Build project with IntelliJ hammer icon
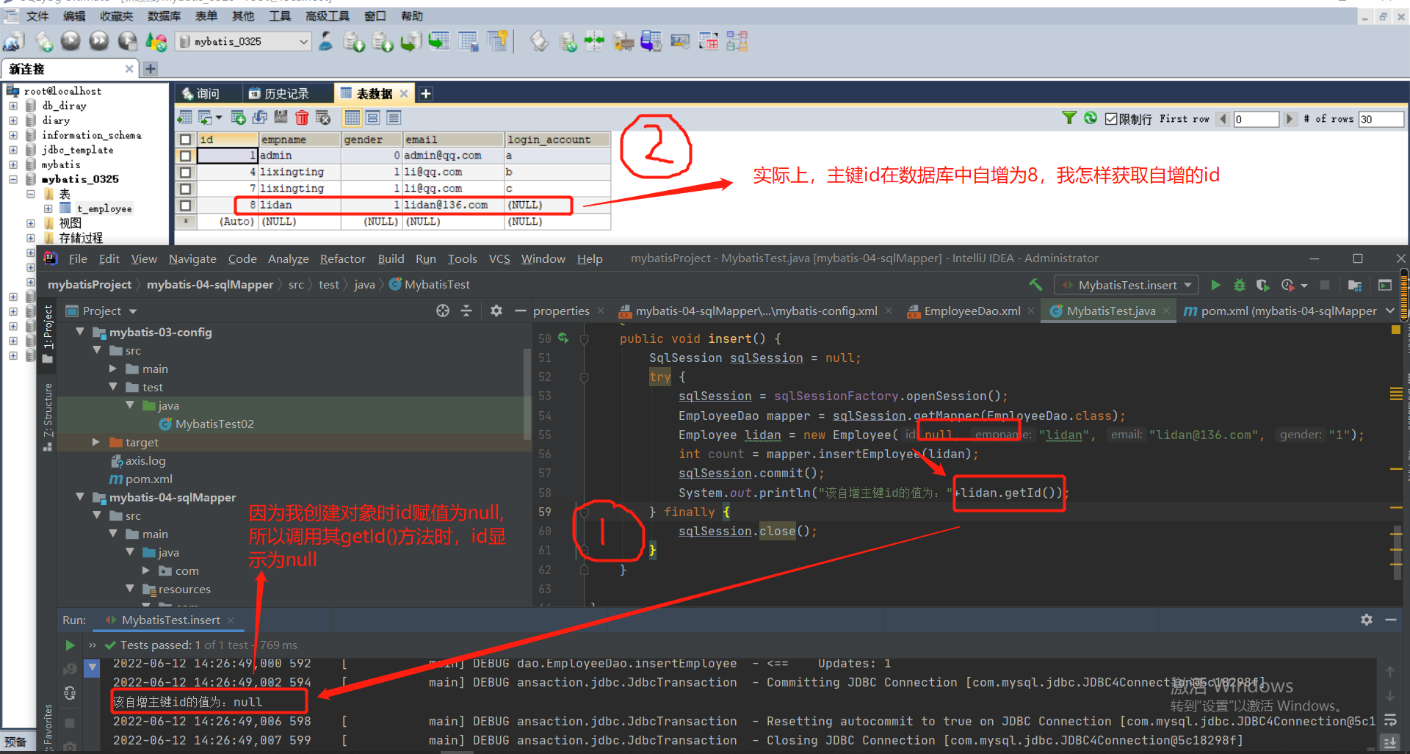 (1035, 285)
